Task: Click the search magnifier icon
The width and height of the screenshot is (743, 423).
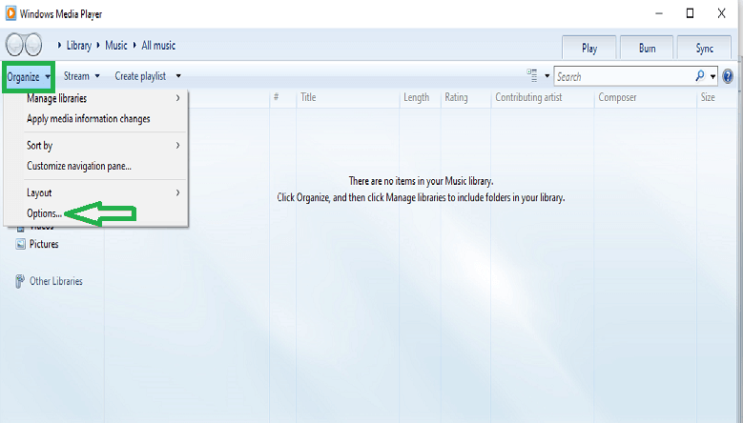Action: (700, 75)
